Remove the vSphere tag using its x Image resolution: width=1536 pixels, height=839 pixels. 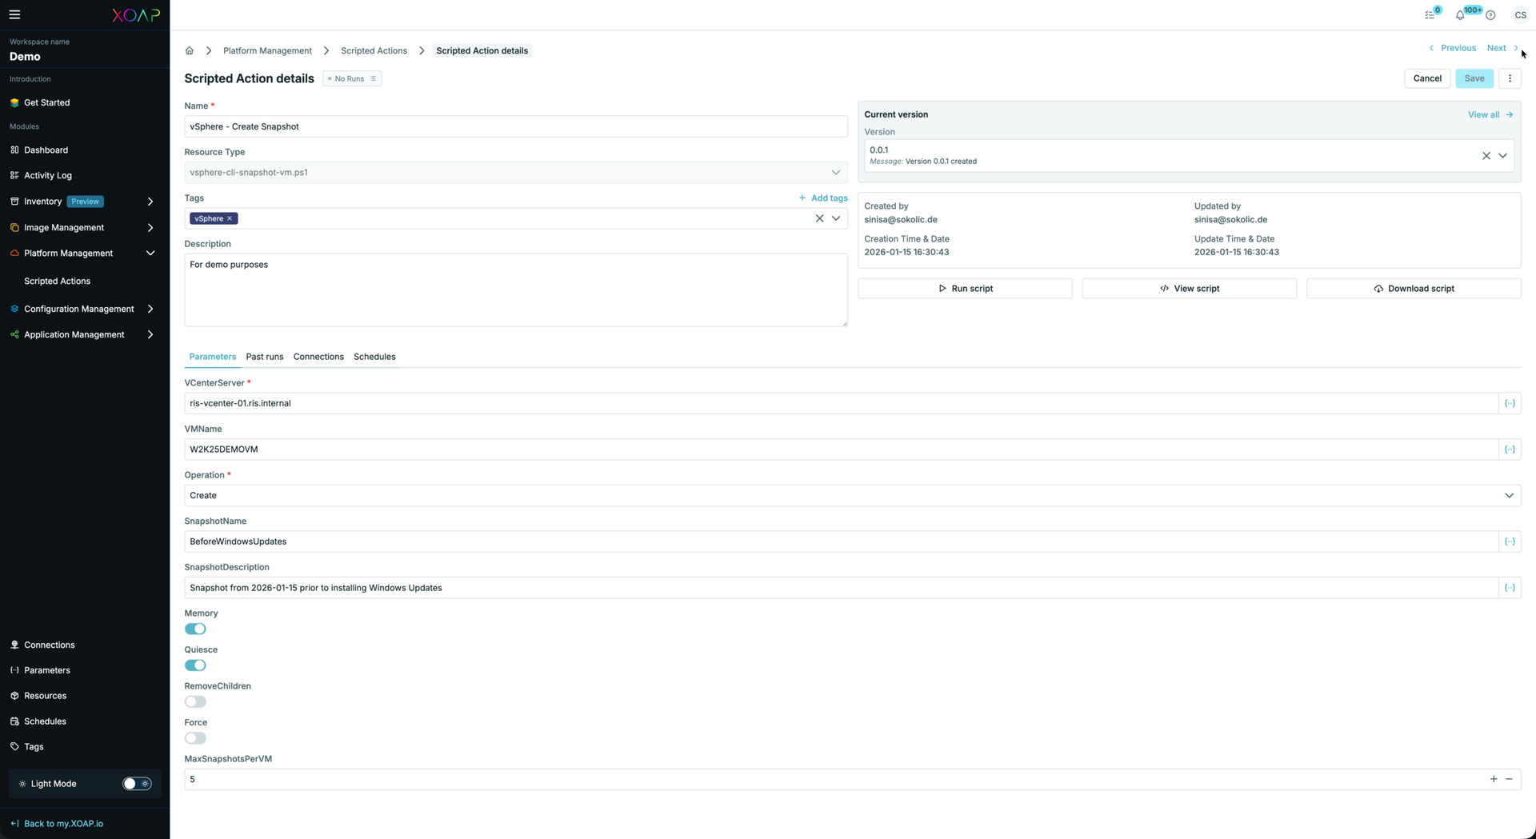click(230, 218)
